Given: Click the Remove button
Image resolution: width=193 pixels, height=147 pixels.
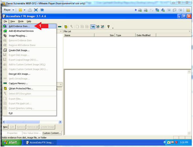Looking at the screenshot, I should point(21,127).
